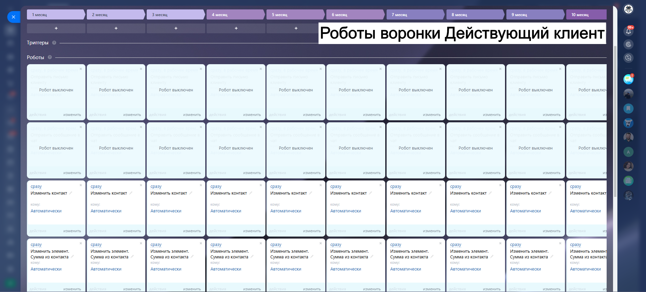Open the blue bookmark icon in right sidebar
The height and width of the screenshot is (292, 646).
(x=628, y=109)
